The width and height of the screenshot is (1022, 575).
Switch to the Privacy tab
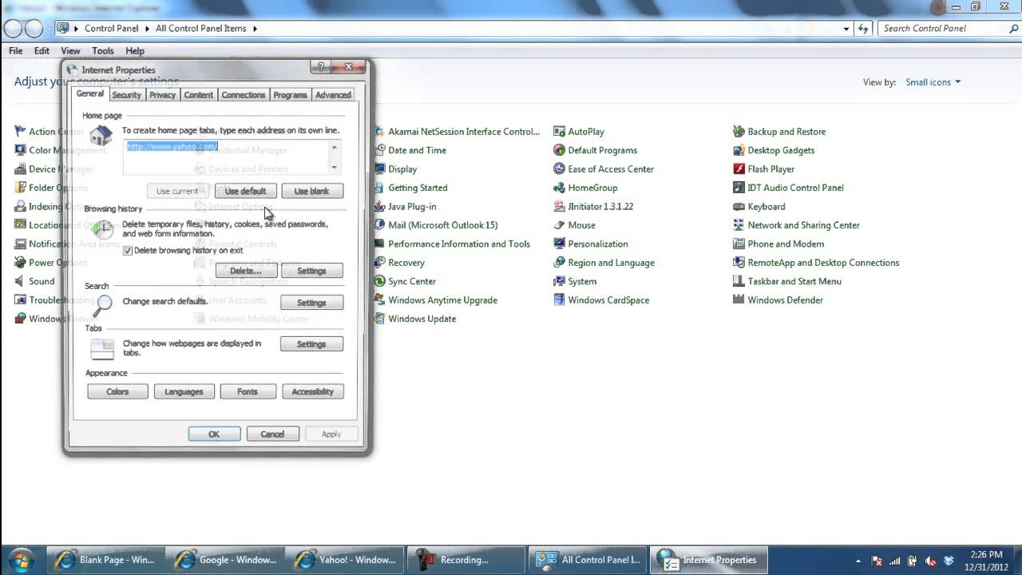(162, 95)
